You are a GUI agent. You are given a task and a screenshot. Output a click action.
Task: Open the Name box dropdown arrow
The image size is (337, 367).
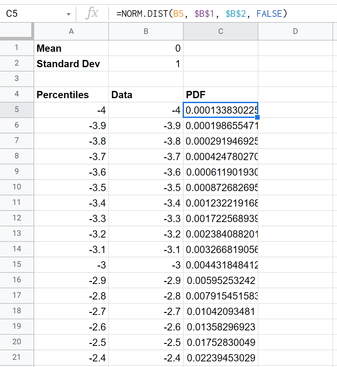[x=68, y=14]
